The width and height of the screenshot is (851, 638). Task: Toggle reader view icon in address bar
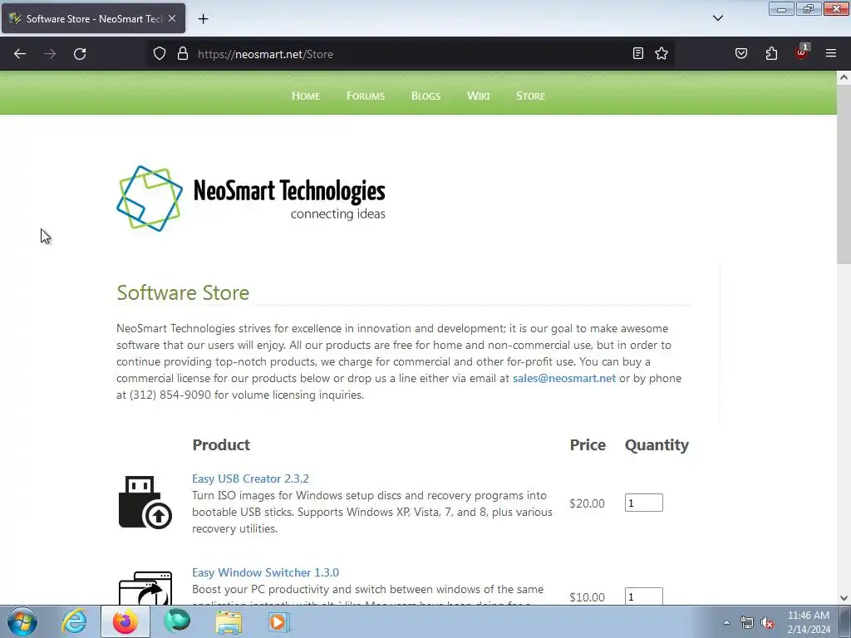(x=638, y=53)
